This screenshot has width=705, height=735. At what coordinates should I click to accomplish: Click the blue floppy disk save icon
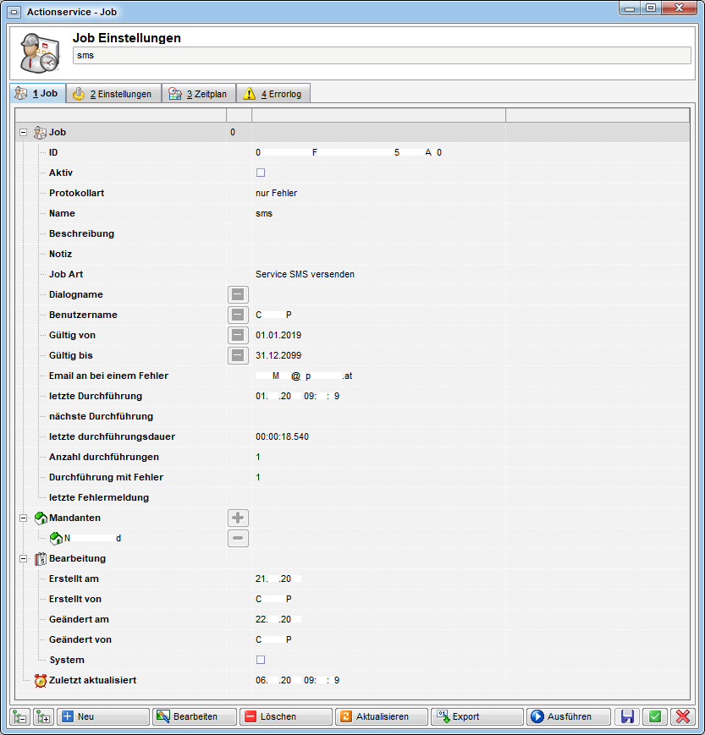(628, 716)
